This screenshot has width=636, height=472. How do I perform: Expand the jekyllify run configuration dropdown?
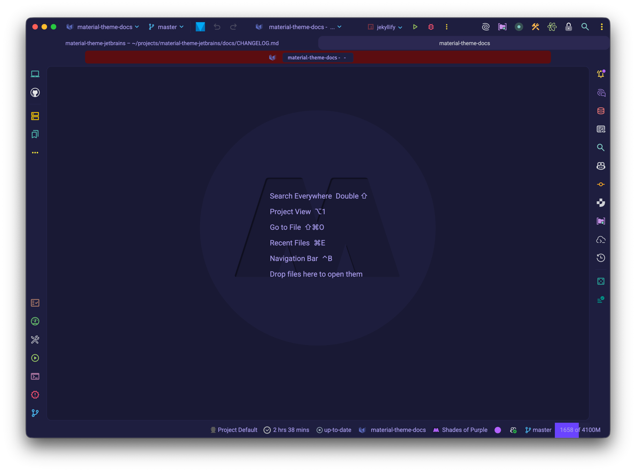(385, 27)
